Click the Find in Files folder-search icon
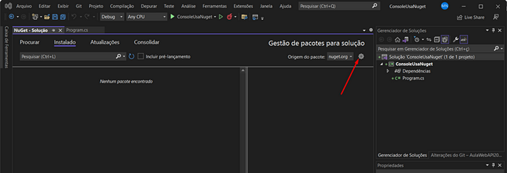The height and width of the screenshot is (173, 507). coord(244,17)
